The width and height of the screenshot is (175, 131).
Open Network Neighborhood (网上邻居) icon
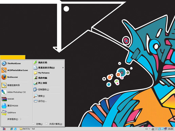point(35,83)
